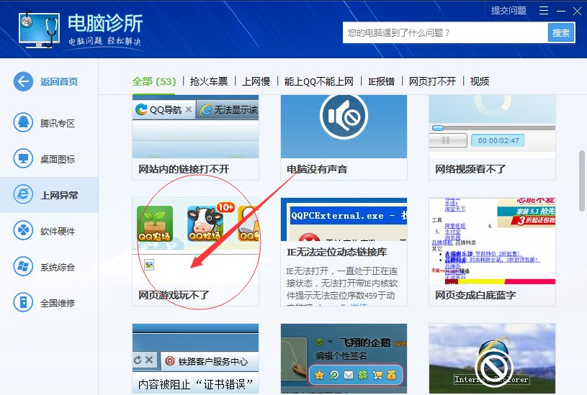Switch to the 能上QQ不能上网 tab

tap(318, 81)
